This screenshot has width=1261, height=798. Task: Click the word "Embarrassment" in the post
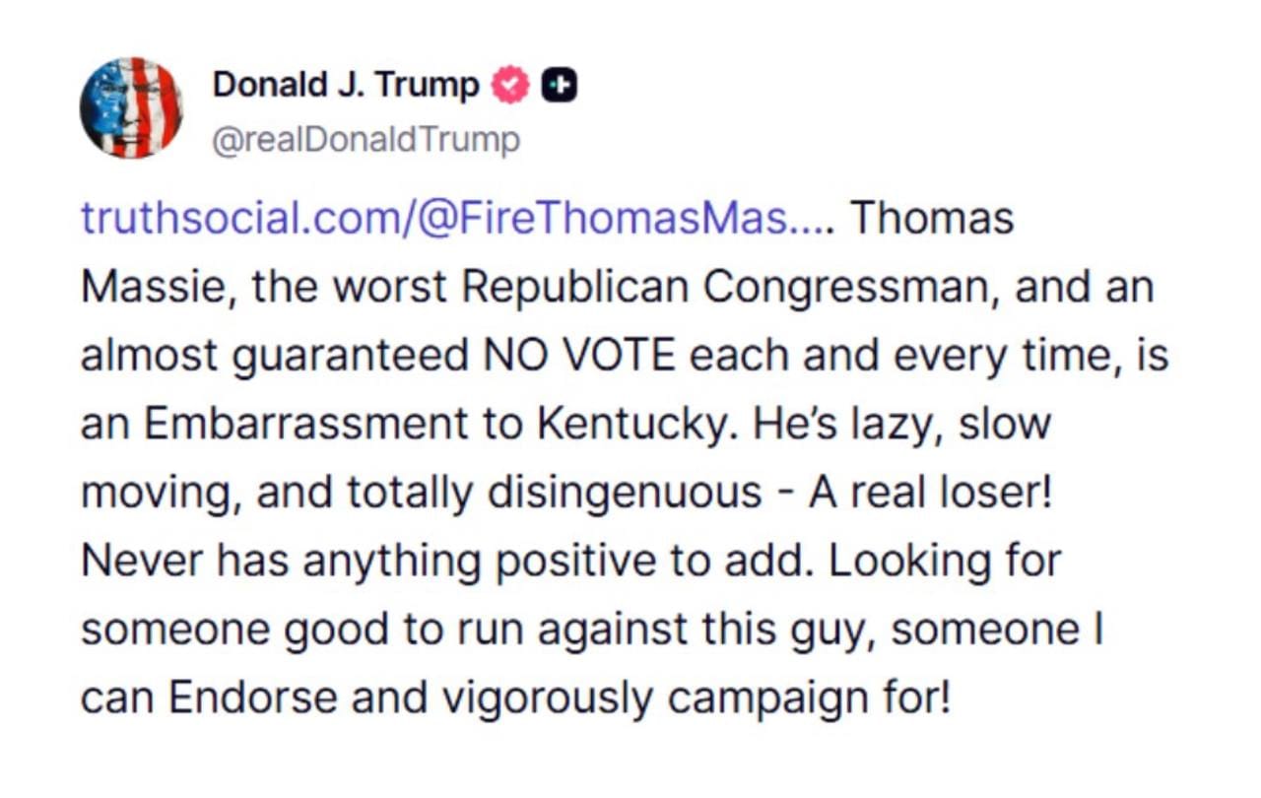[x=301, y=424]
